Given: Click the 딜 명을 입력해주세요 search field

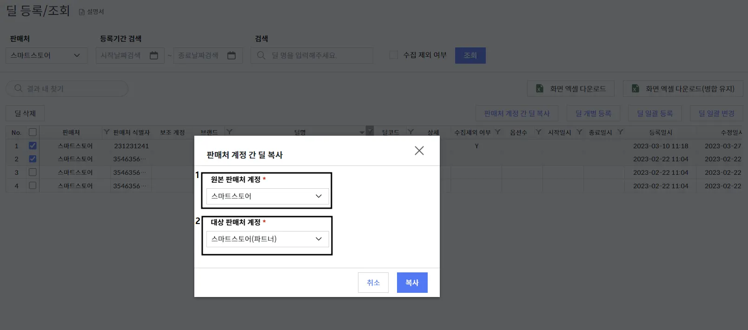Looking at the screenshot, I should (312, 55).
